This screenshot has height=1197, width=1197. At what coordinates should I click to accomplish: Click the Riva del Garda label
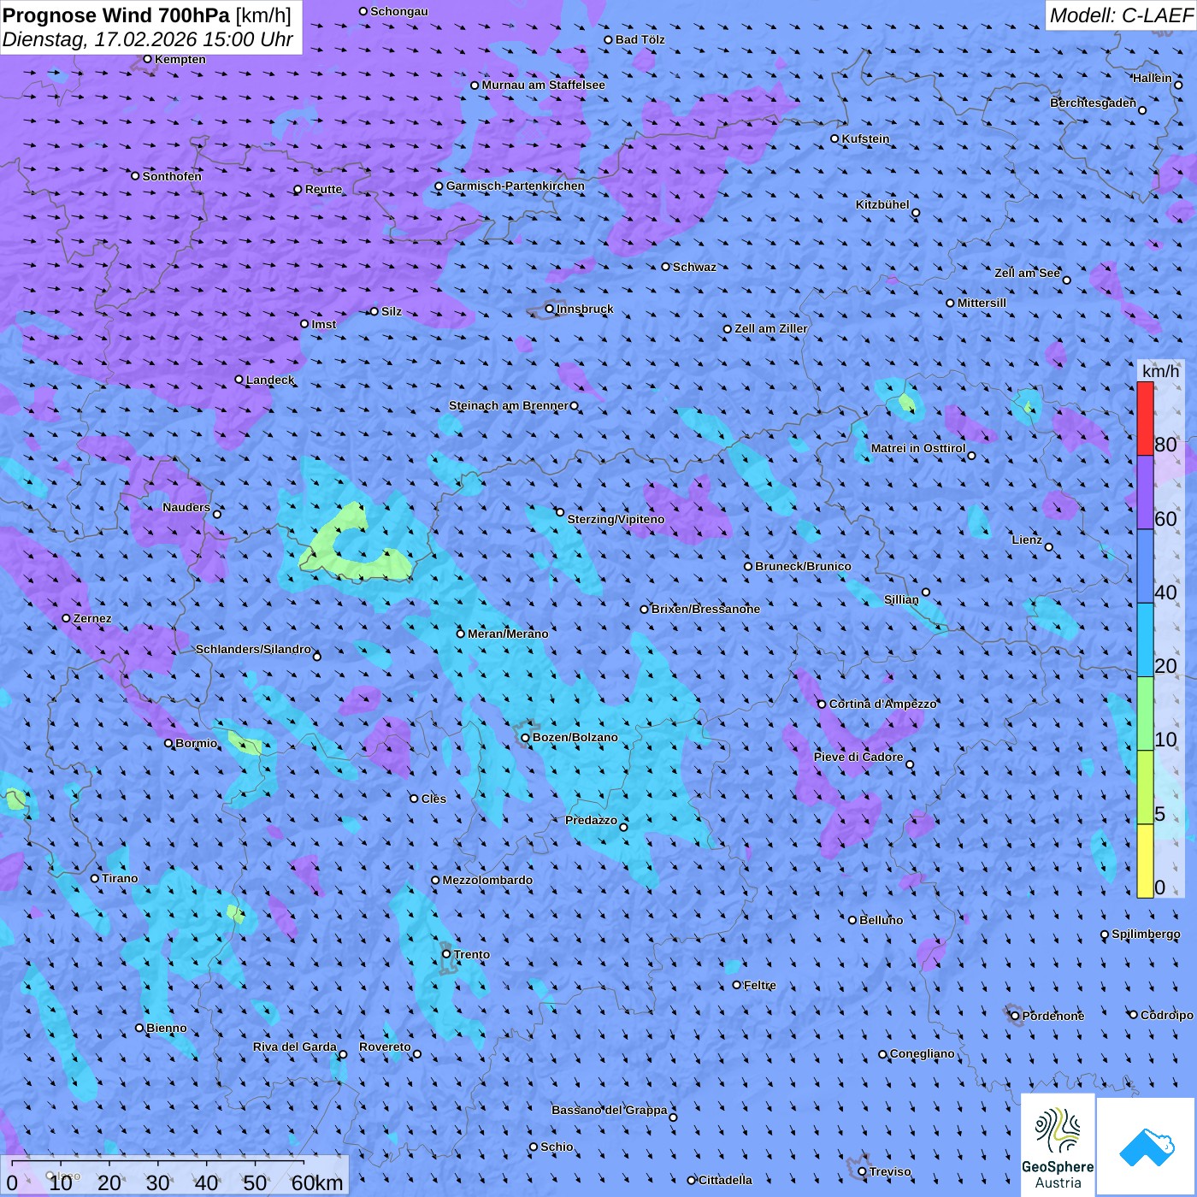pyautogui.click(x=294, y=1047)
